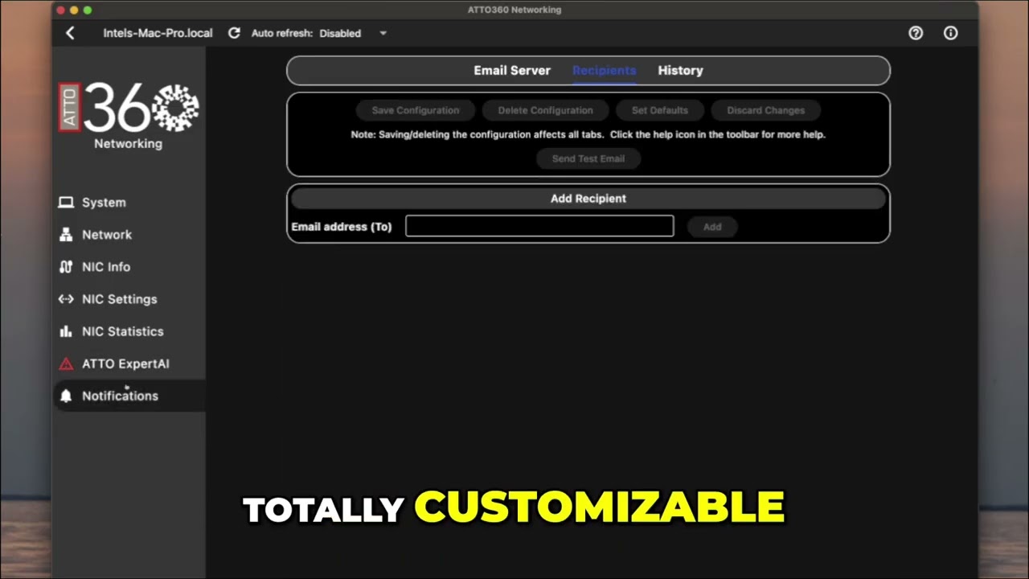Select Notifications with the bell icon
Screen dimensions: 1029x579
click(129, 396)
